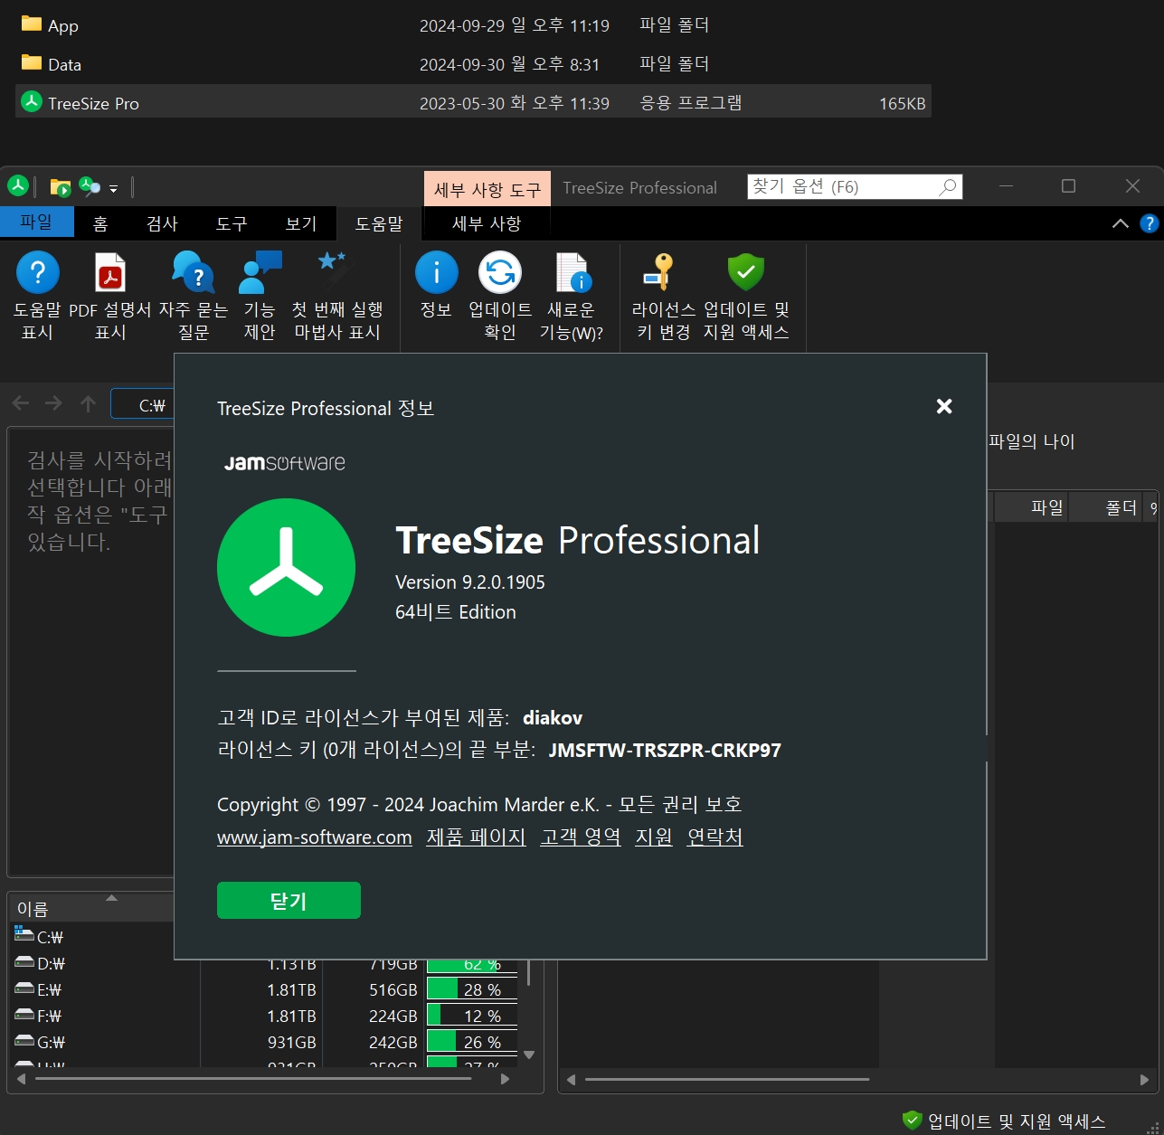Click the 파일 column header in right pane
The height and width of the screenshot is (1135, 1164).
(x=1031, y=507)
